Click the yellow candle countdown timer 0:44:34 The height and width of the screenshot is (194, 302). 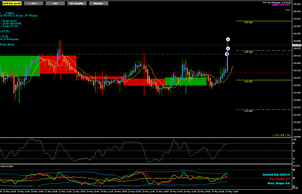click(x=281, y=135)
